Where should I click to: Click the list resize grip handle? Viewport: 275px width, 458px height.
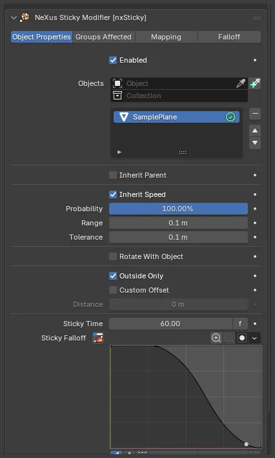click(183, 152)
